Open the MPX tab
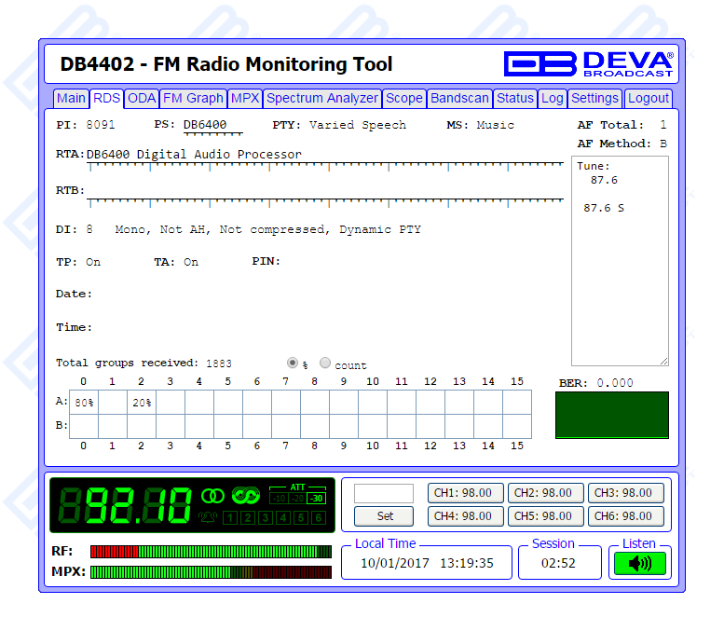The image size is (724, 631). [x=245, y=98]
